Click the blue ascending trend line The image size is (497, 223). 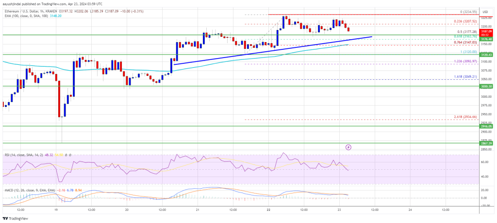(273, 50)
